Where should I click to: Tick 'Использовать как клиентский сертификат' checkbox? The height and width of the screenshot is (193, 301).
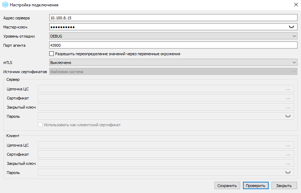(x=40, y=125)
